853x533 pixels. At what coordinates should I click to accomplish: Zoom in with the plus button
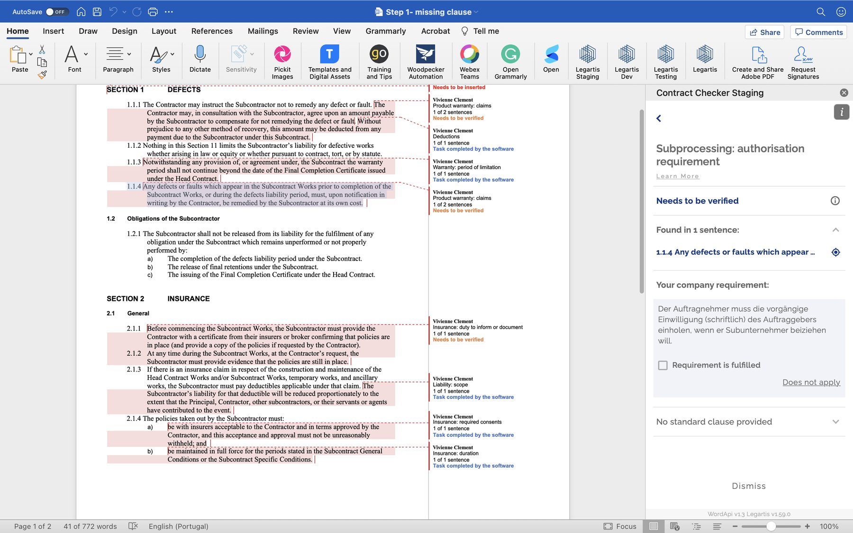(807, 526)
